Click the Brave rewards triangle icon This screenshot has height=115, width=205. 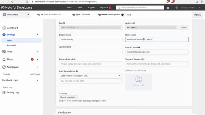pos(173,2)
